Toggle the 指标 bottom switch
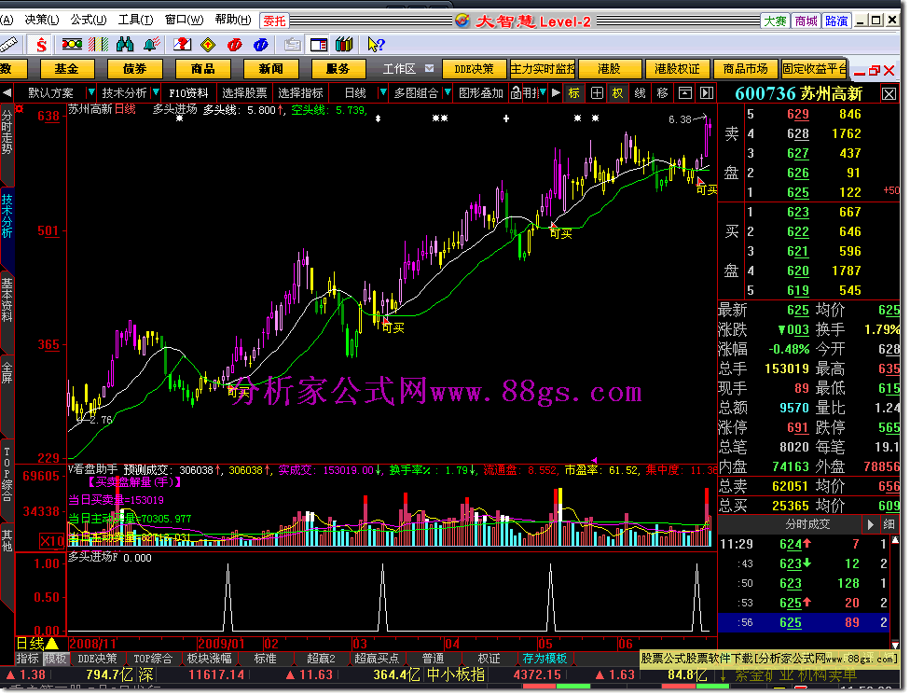 coord(28,659)
